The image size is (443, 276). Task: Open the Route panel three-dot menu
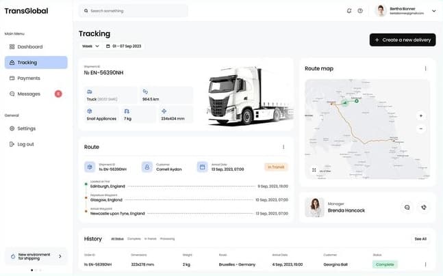pyautogui.click(x=283, y=147)
